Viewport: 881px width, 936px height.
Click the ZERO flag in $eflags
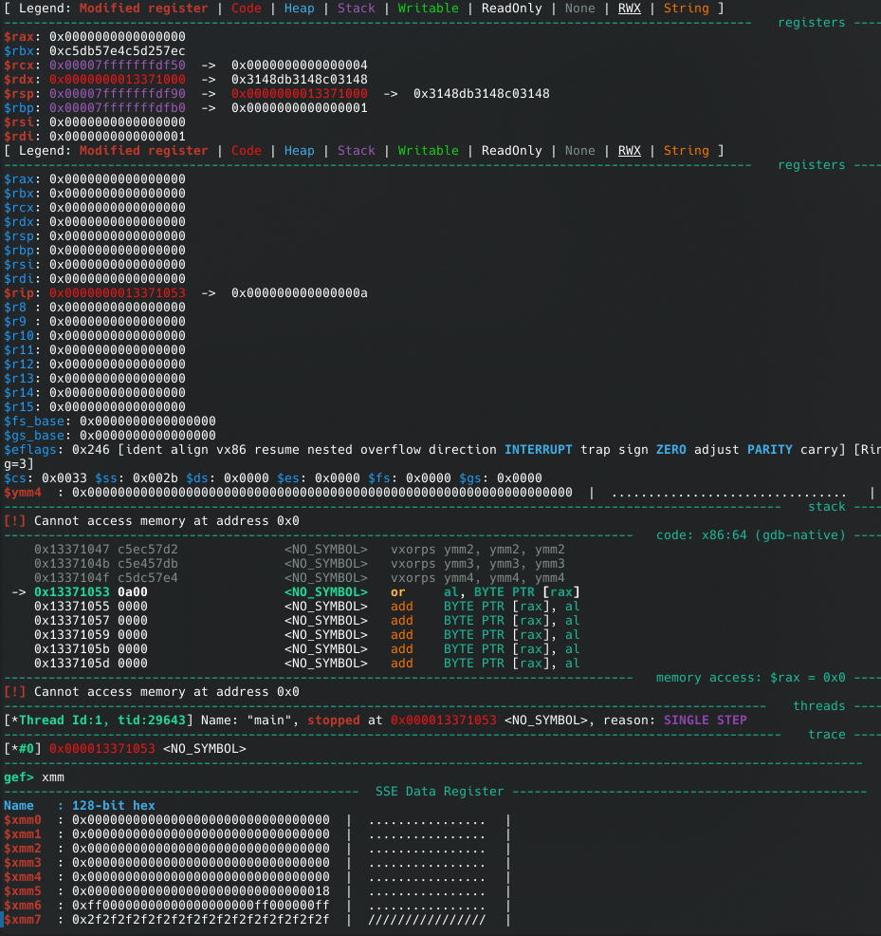[671, 450]
